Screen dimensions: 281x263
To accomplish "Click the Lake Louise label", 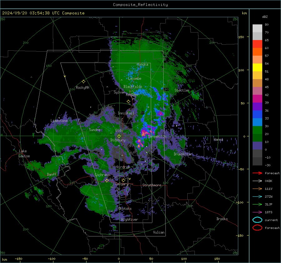I will (24, 154).
